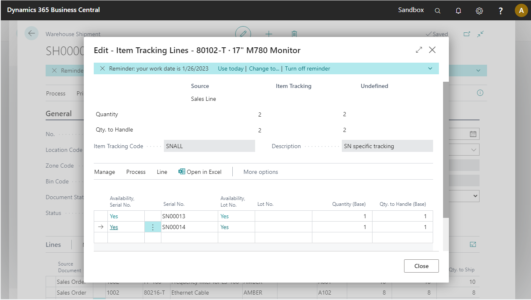This screenshot has height=300, width=531.
Task: Click the Serial No. column header
Action: point(174,204)
